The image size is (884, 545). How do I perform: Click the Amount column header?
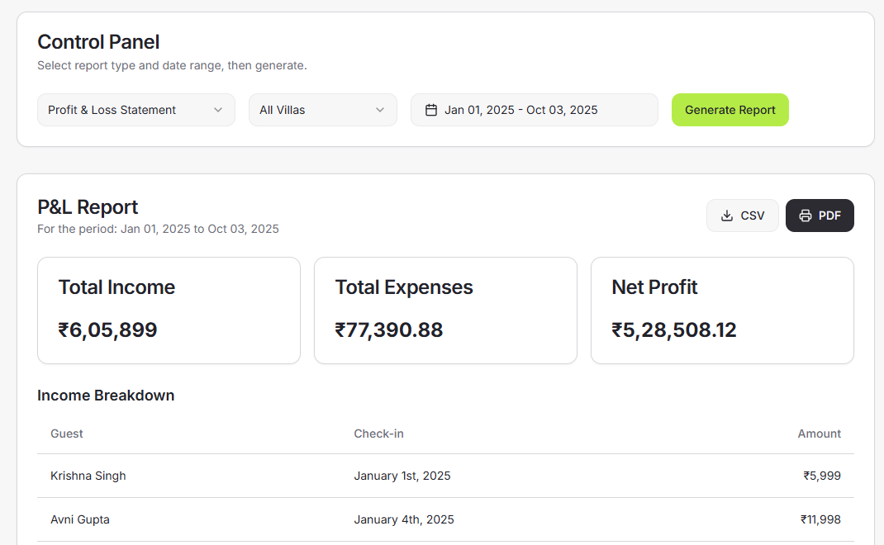(819, 434)
